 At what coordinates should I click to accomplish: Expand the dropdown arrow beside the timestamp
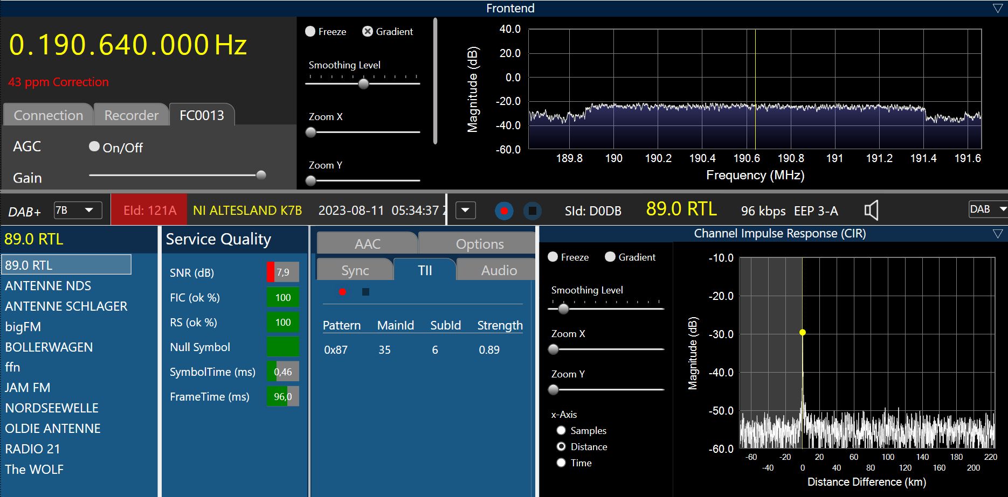click(466, 210)
